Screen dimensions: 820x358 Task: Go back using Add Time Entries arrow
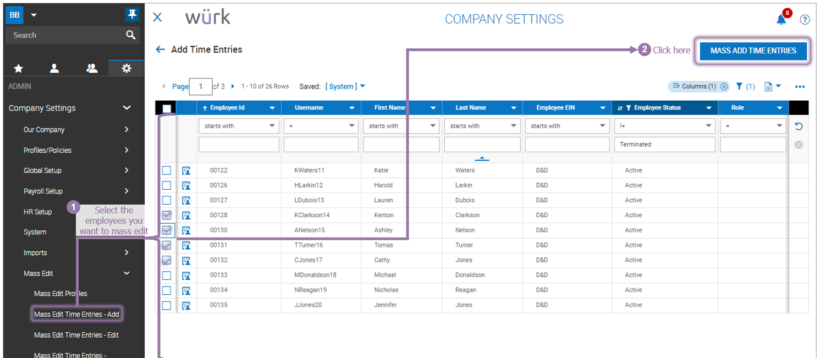coord(160,49)
